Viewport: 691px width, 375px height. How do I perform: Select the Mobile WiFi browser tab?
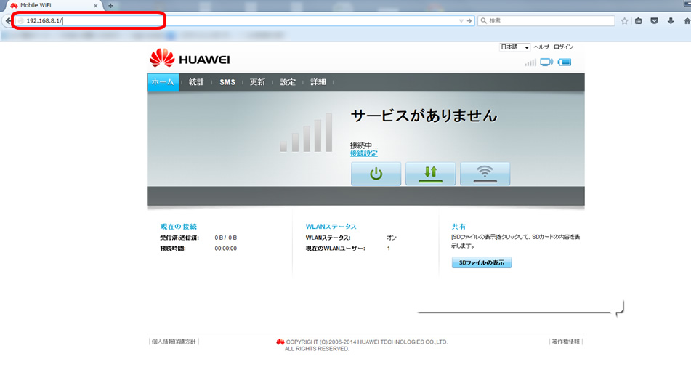(53, 6)
